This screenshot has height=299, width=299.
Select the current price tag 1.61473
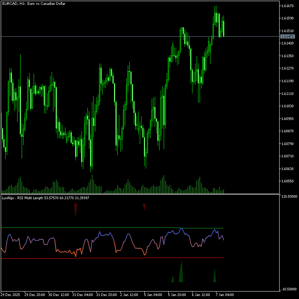click(x=287, y=36)
